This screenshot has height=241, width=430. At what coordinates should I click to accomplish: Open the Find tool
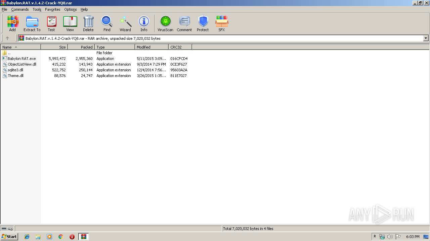[x=107, y=24]
